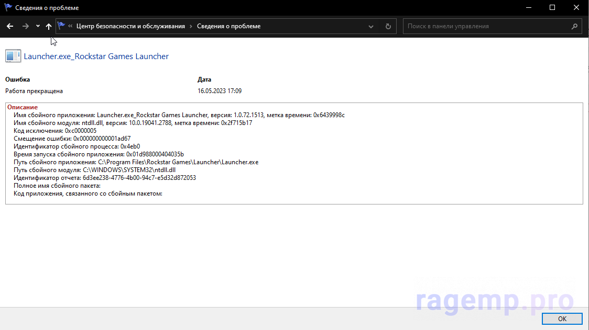Focus the Поиск в панели управления field
The width and height of the screenshot is (589, 330).
tap(492, 26)
